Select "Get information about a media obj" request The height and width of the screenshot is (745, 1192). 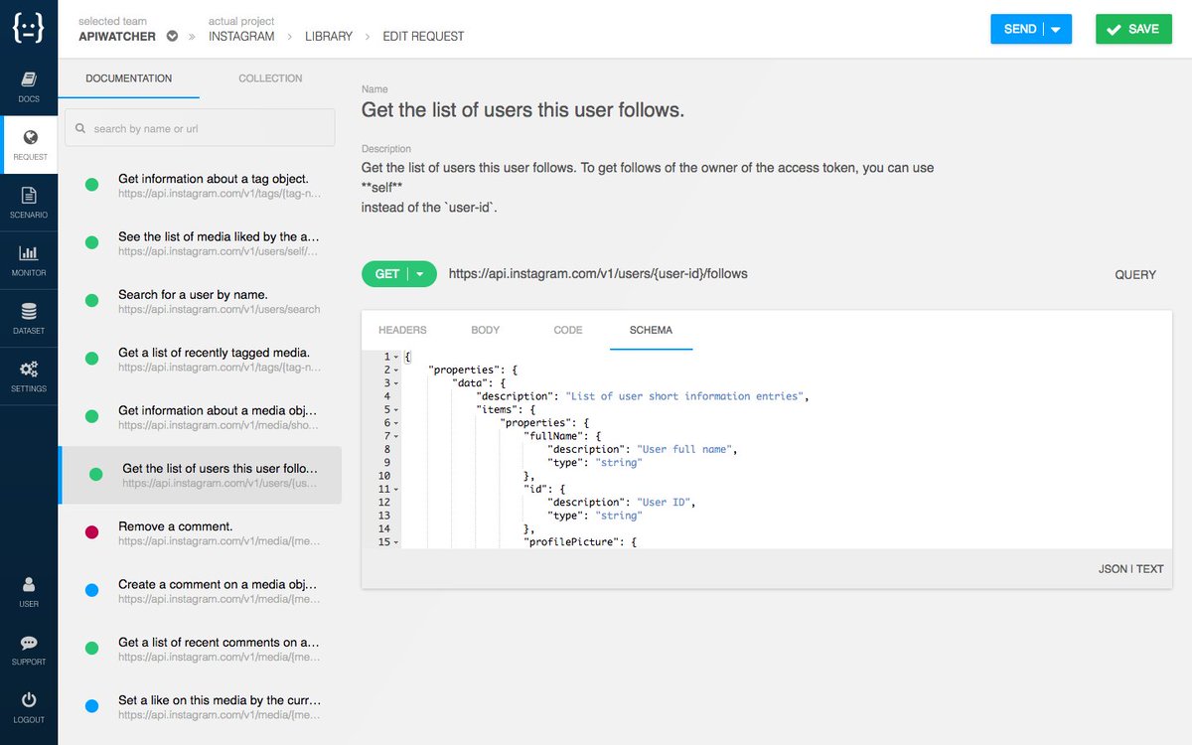200,417
